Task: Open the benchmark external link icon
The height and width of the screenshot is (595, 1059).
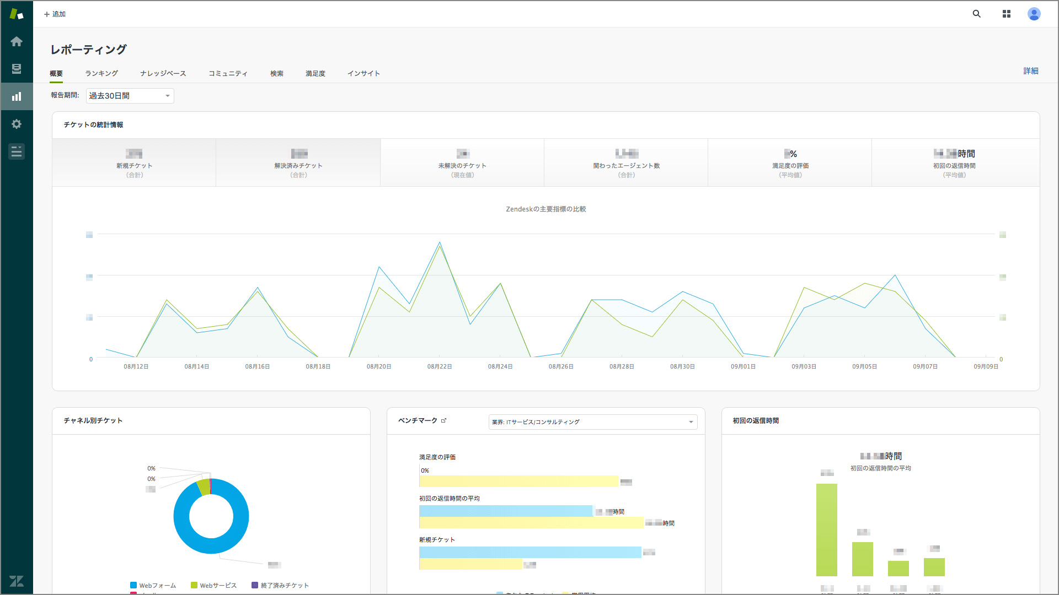Action: pyautogui.click(x=444, y=420)
